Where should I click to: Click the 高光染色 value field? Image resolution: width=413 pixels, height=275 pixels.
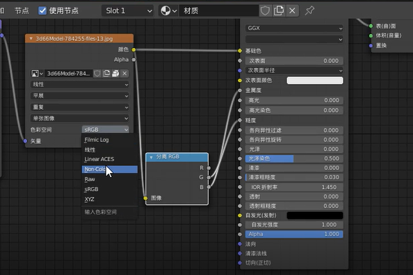(294, 110)
